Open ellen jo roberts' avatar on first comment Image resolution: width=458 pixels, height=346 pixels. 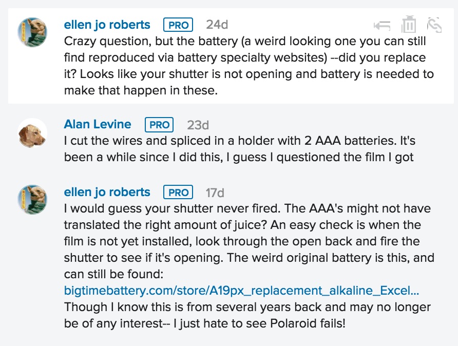pyautogui.click(x=33, y=32)
